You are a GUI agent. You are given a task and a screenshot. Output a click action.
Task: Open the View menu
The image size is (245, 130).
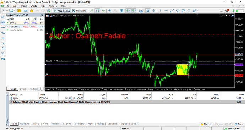[x=15, y=6]
